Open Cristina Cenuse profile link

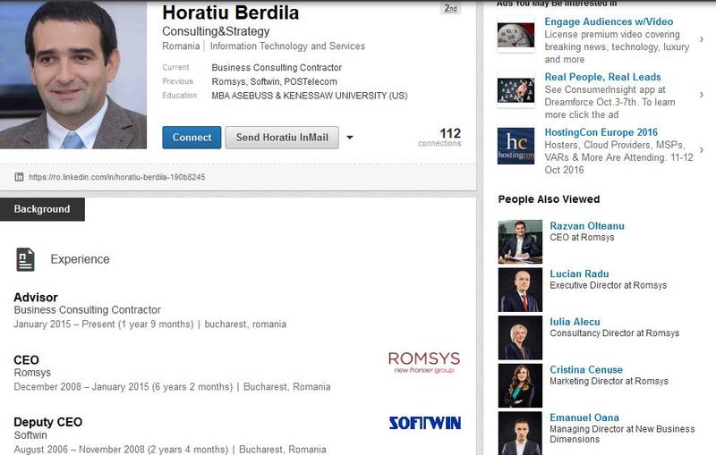(x=586, y=369)
